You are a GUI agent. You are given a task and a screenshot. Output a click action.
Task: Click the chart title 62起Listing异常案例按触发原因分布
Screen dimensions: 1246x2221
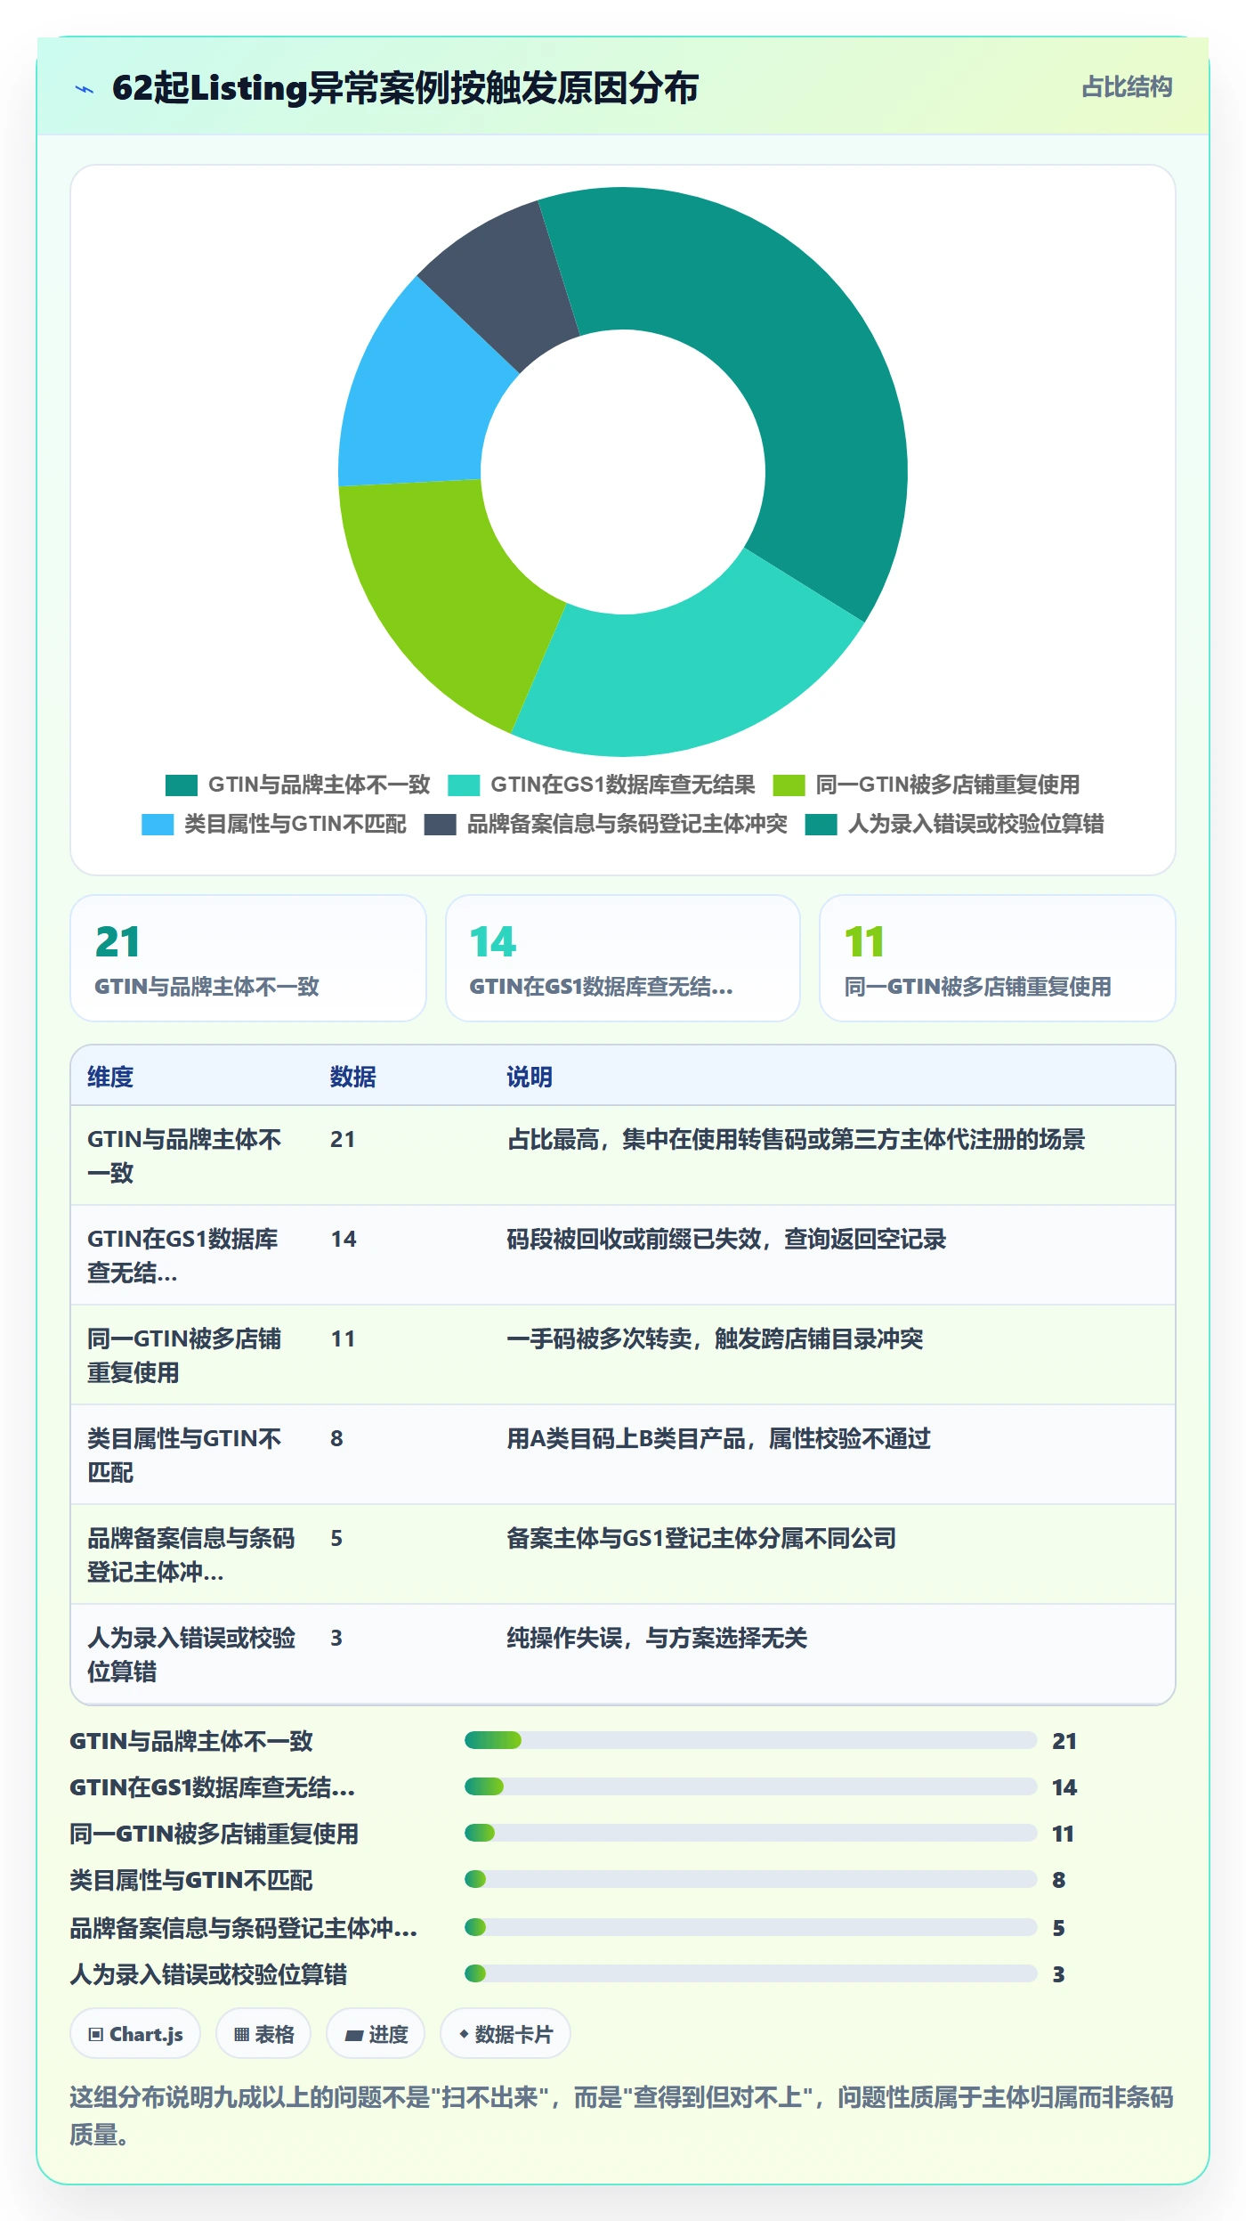point(406,88)
